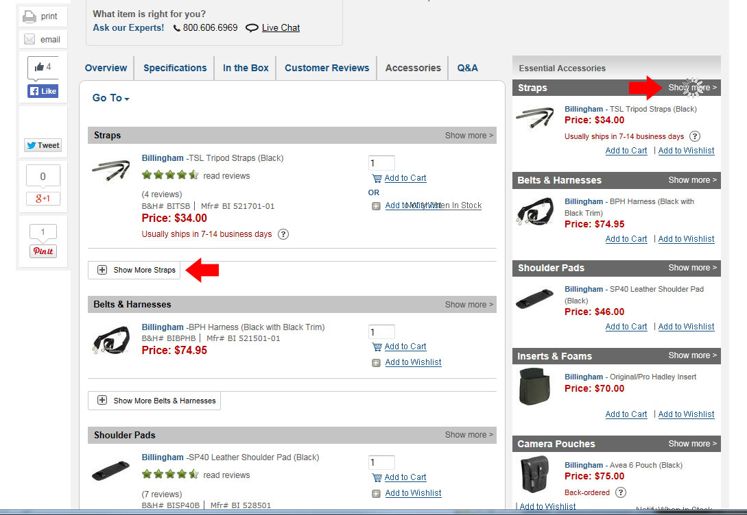
Task: Expand sidebar Belts & Harnesses Show more
Action: 692,180
